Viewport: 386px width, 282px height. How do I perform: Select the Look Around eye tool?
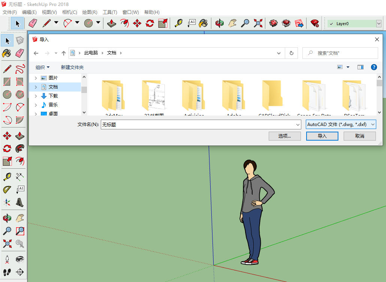point(20,259)
